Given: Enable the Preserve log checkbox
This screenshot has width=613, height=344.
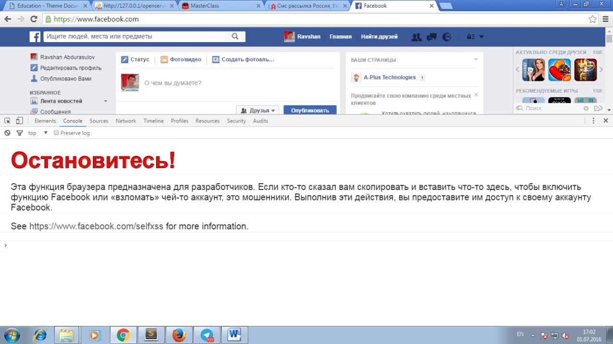Looking at the screenshot, I should coord(56,133).
